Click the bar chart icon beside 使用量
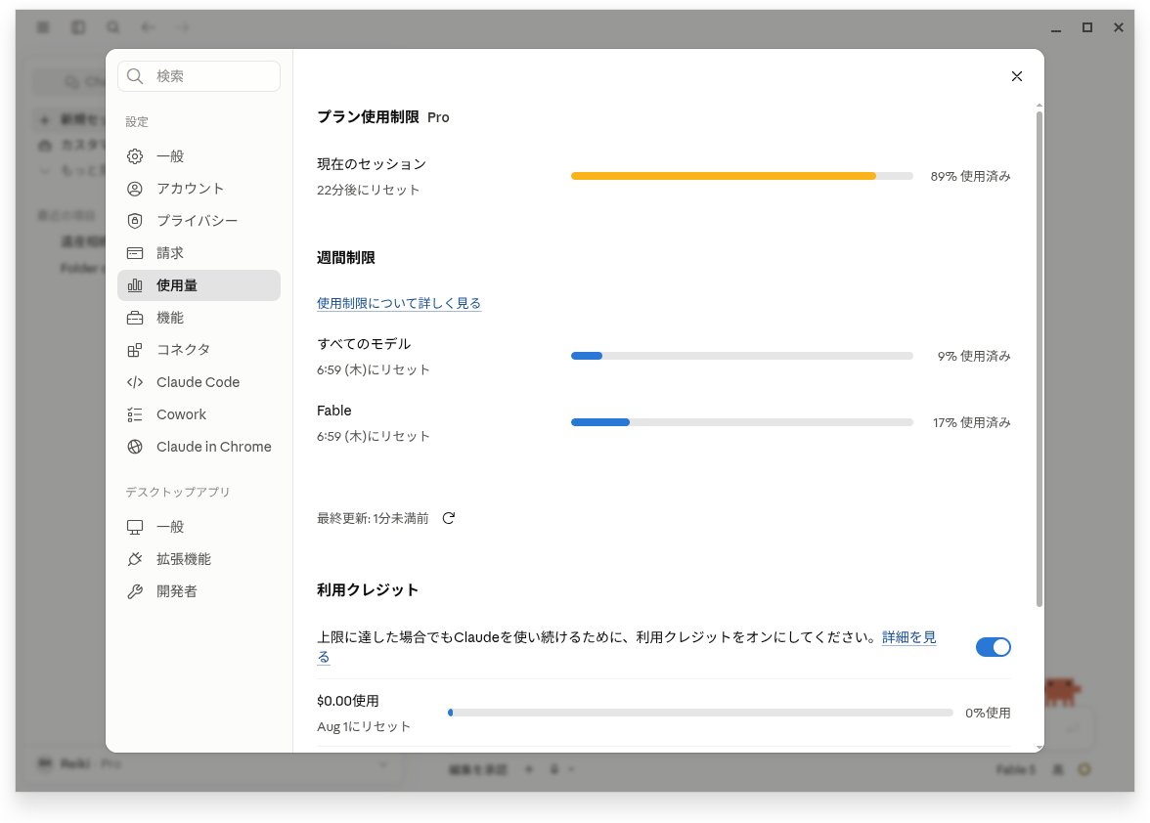 coord(135,285)
